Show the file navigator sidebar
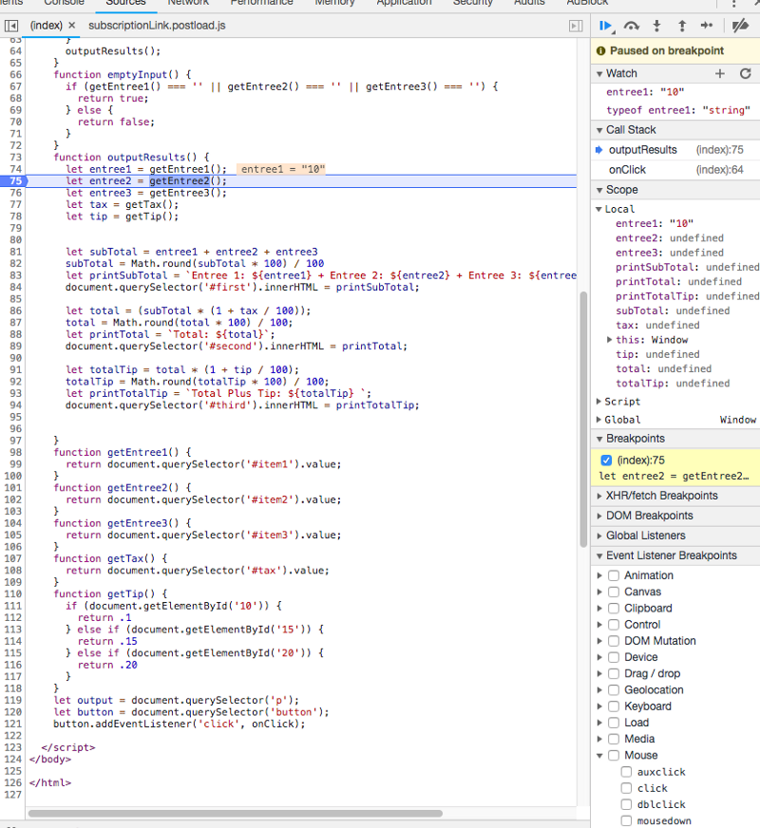The image size is (760, 828). (x=11, y=25)
